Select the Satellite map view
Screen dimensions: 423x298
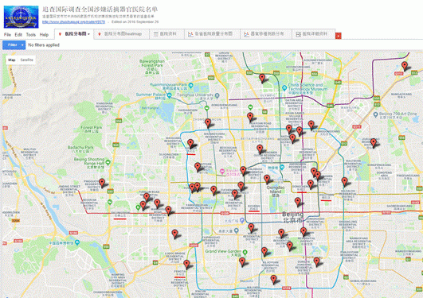point(27,60)
